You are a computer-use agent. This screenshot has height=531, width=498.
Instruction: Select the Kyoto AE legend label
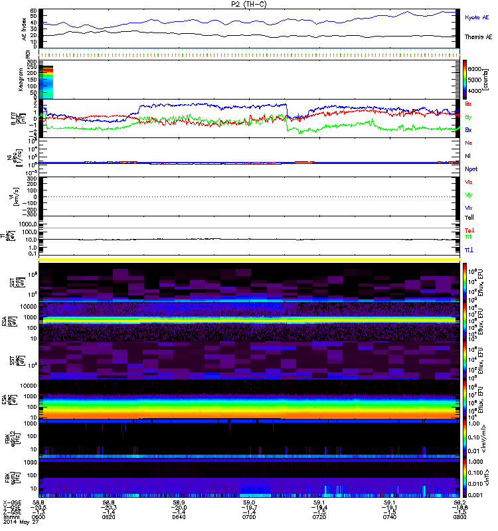click(477, 17)
